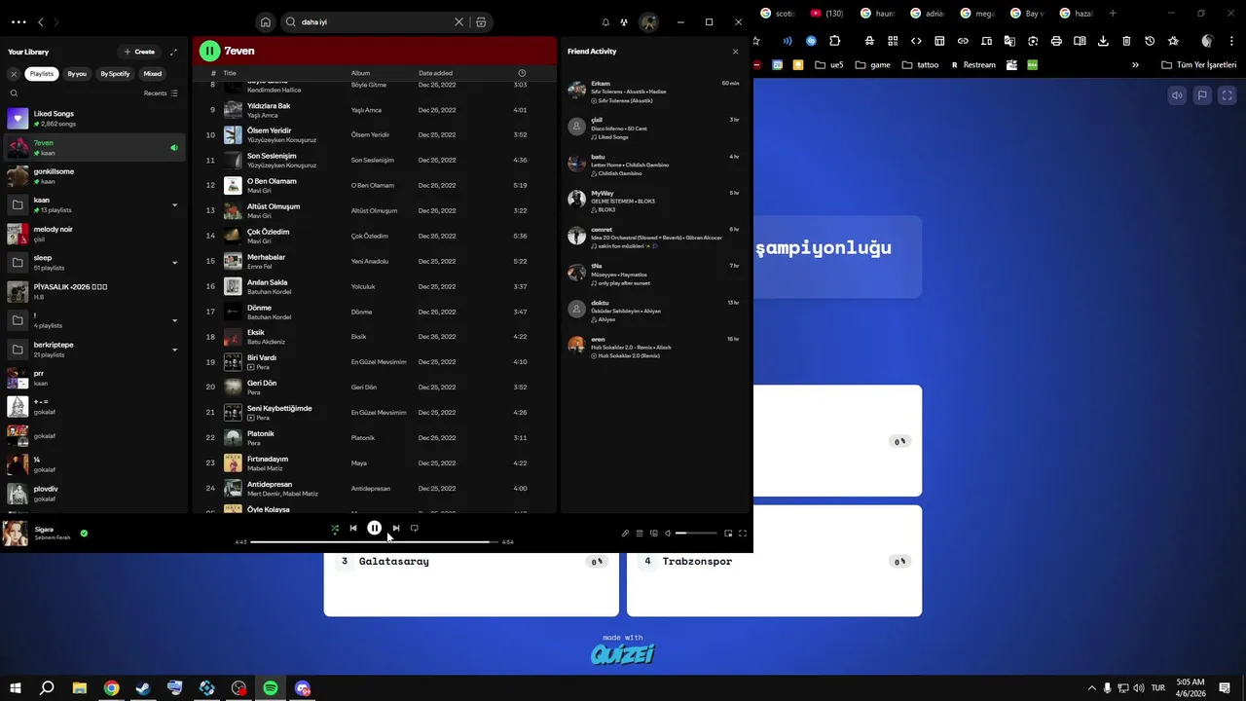Click 'Antidepresan' track cover thumbnail
This screenshot has height=701, width=1246.
click(x=233, y=488)
